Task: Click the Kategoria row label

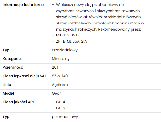Action: (x=12, y=59)
